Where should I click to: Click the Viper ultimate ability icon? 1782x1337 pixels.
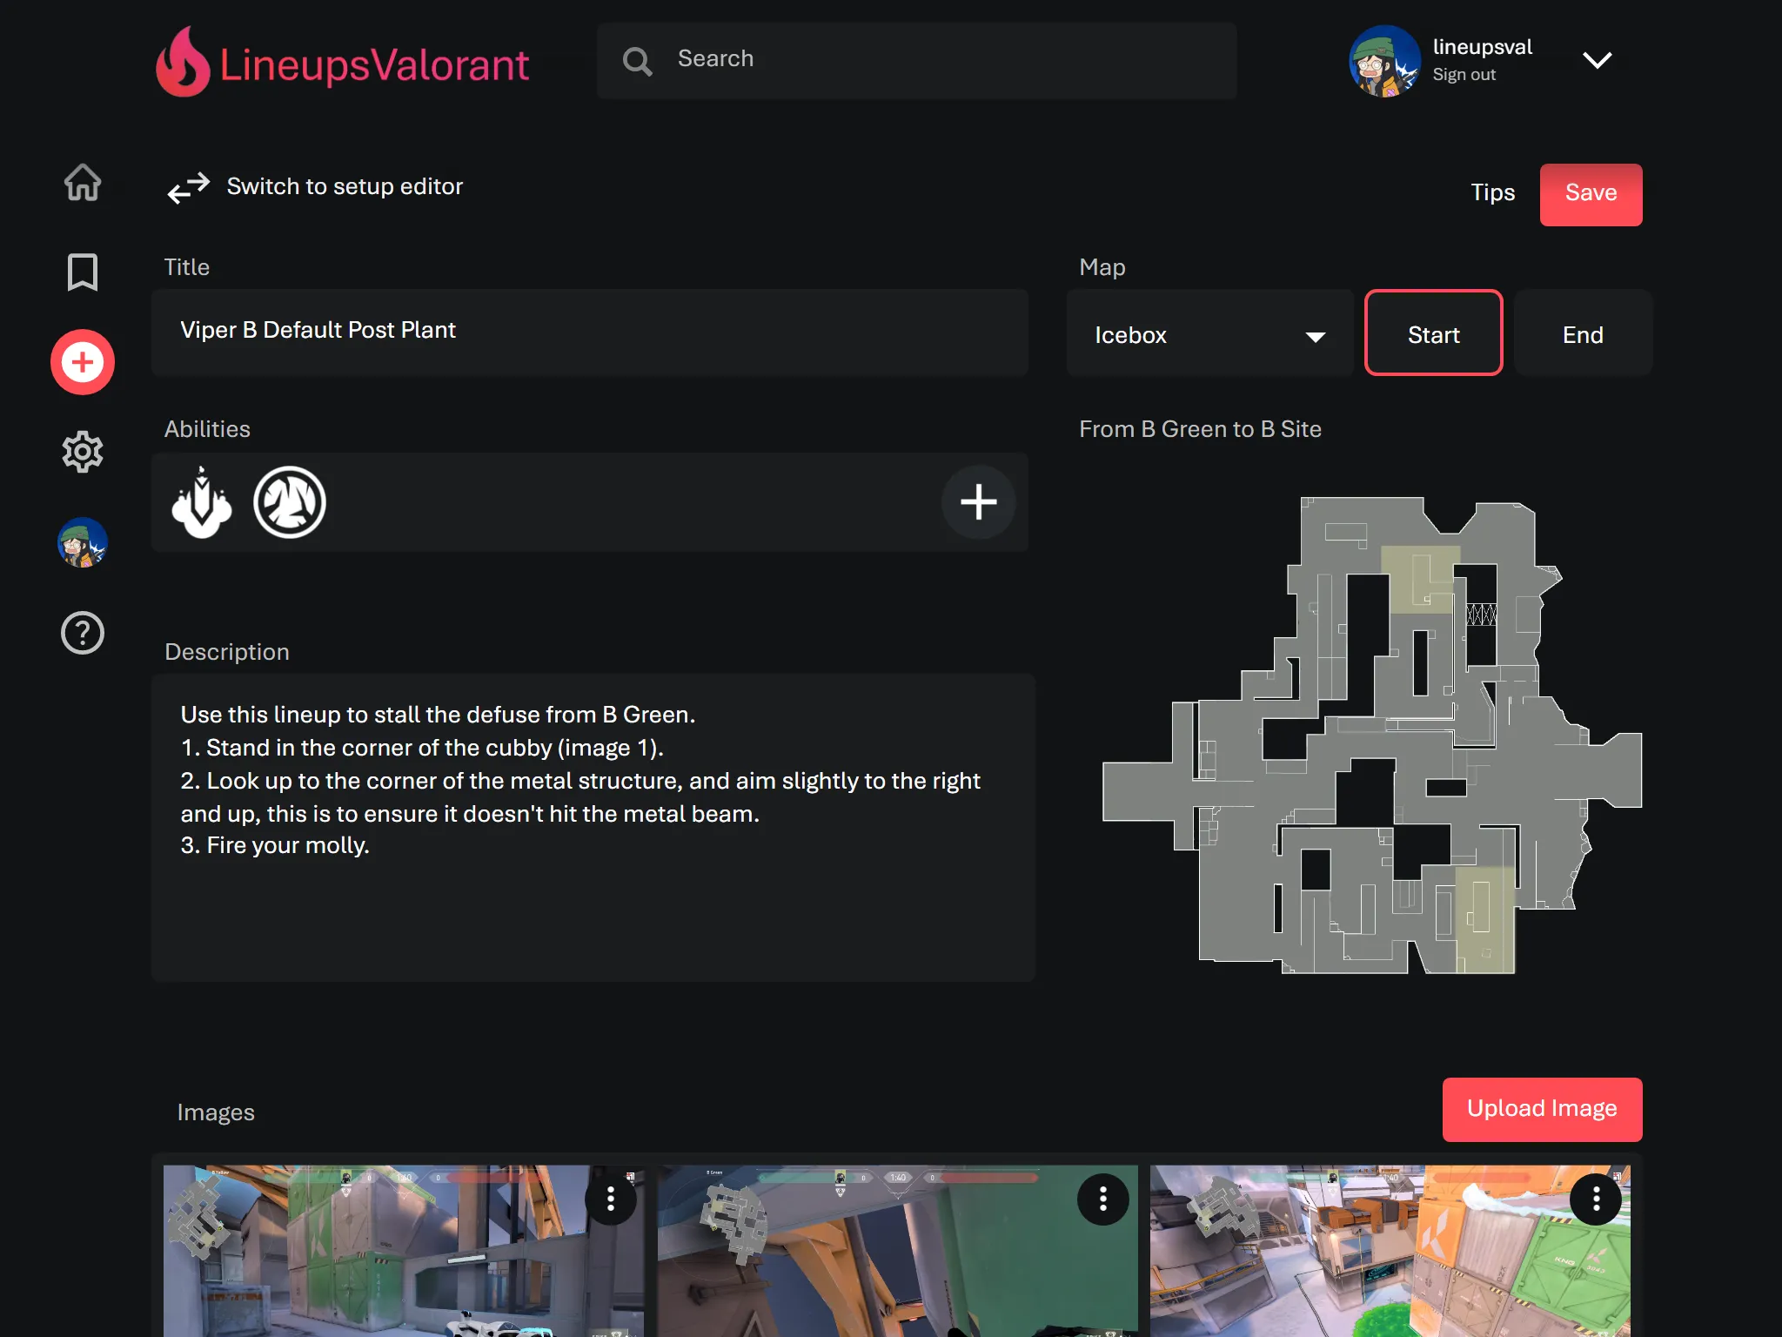(x=289, y=501)
